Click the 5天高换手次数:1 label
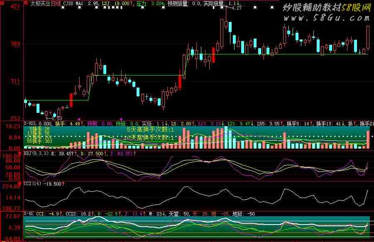This screenshot has width=374, height=242. pyautogui.click(x=150, y=130)
